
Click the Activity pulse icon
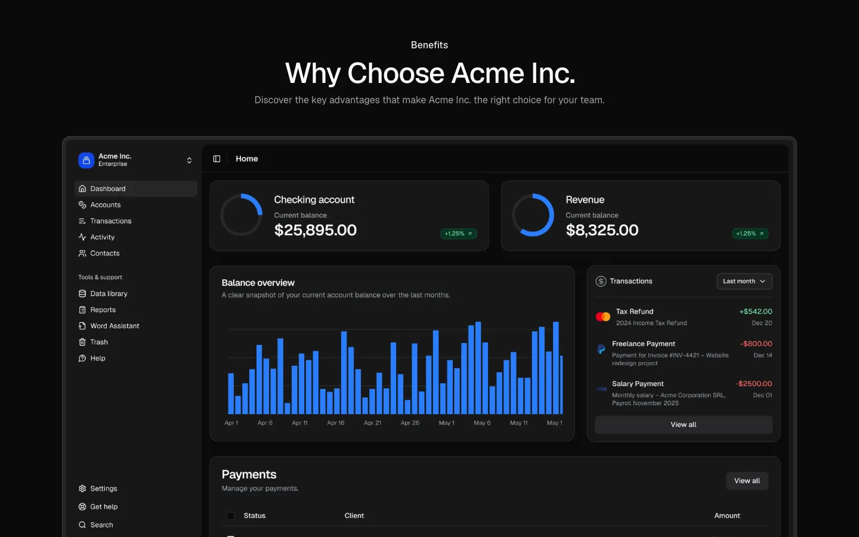[x=82, y=237]
